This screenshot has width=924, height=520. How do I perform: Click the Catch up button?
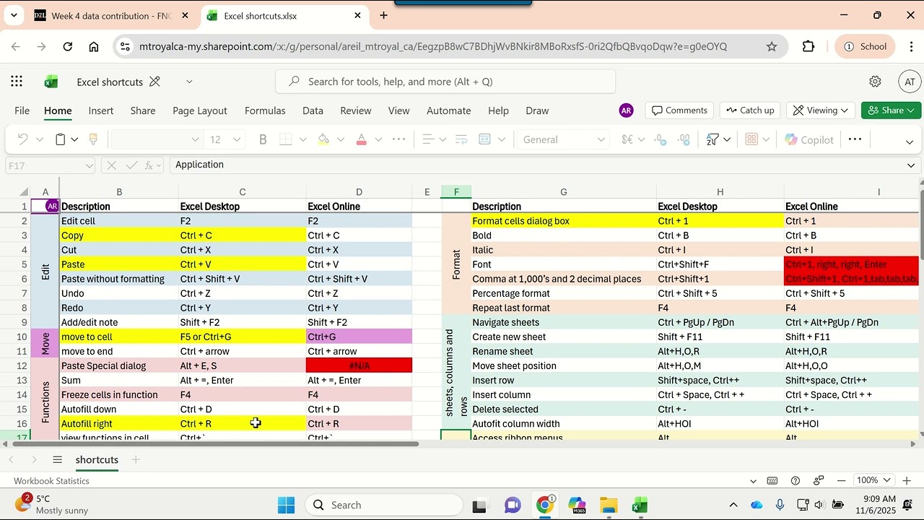click(x=751, y=110)
